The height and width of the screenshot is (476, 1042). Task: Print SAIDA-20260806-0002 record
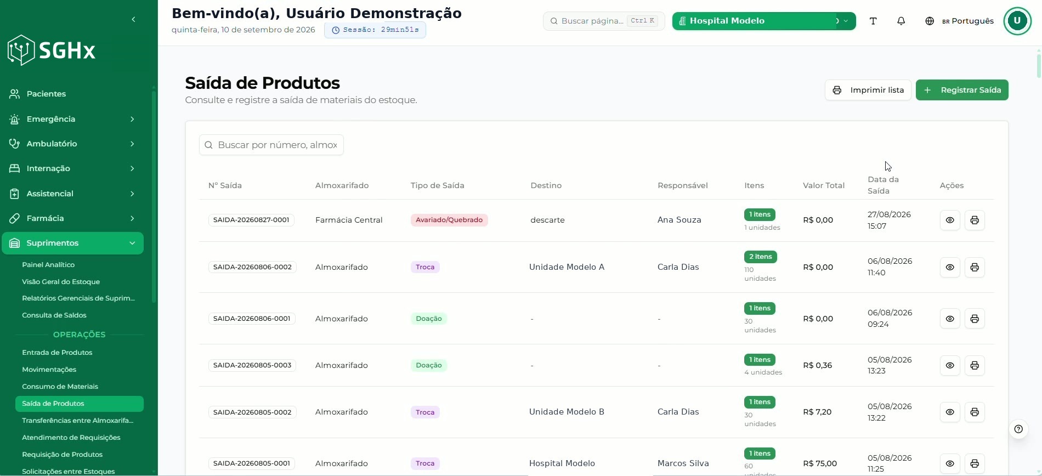point(975,267)
